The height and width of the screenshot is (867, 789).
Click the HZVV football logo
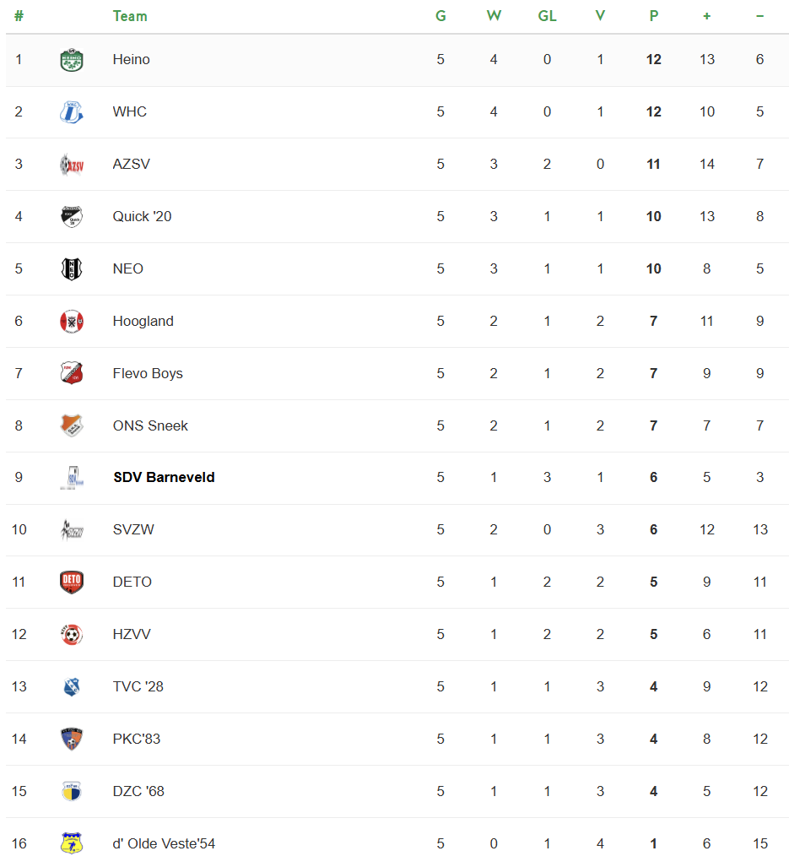click(72, 635)
